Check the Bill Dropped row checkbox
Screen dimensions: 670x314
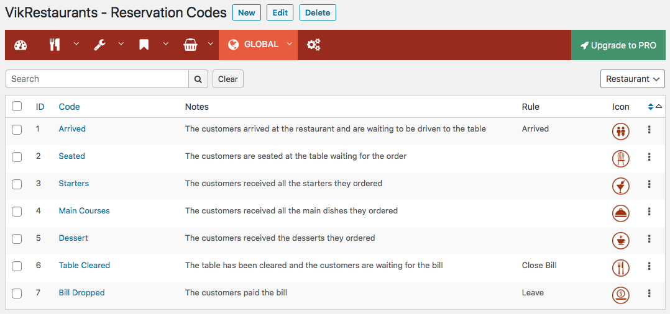(x=17, y=294)
